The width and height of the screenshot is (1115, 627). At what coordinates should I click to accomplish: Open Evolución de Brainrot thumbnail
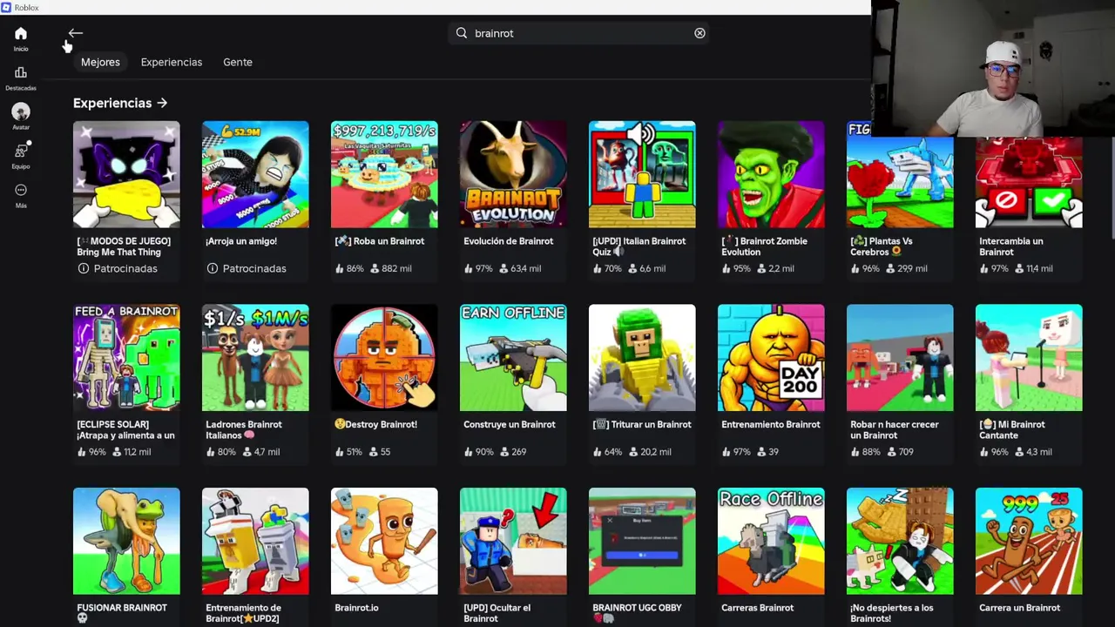pos(513,174)
